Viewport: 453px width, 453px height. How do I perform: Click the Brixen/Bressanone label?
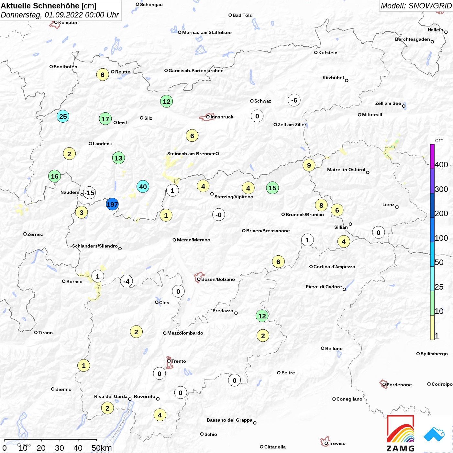tap(268, 231)
